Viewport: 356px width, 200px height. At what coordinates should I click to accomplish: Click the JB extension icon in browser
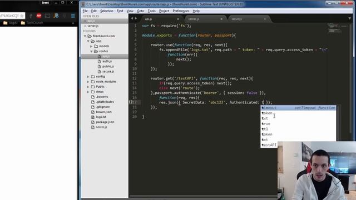pyautogui.click(x=56, y=16)
